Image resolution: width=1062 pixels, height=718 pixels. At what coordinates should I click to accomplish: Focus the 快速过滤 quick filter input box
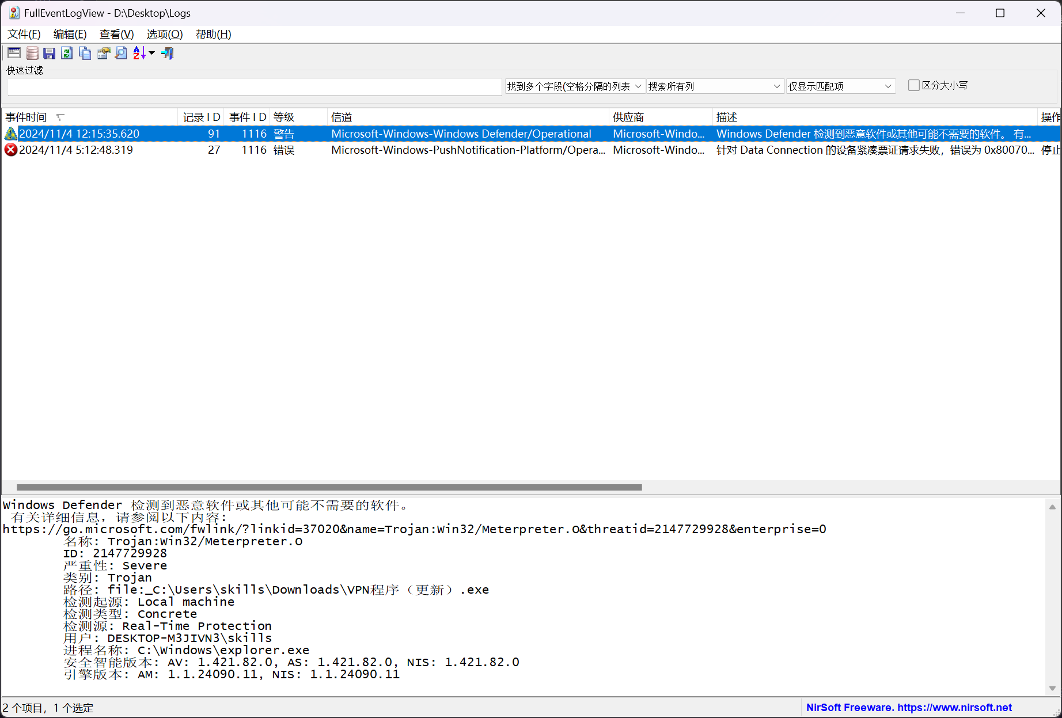[x=255, y=87]
